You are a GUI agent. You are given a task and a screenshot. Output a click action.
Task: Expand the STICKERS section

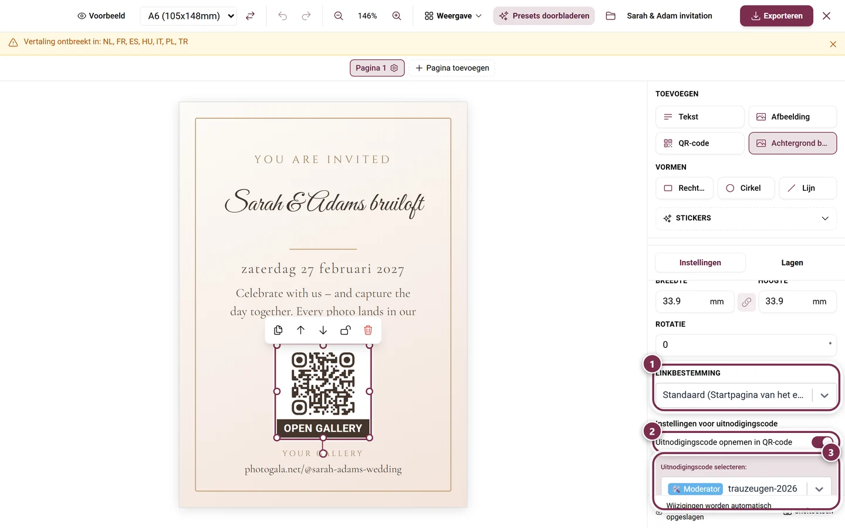tap(746, 218)
